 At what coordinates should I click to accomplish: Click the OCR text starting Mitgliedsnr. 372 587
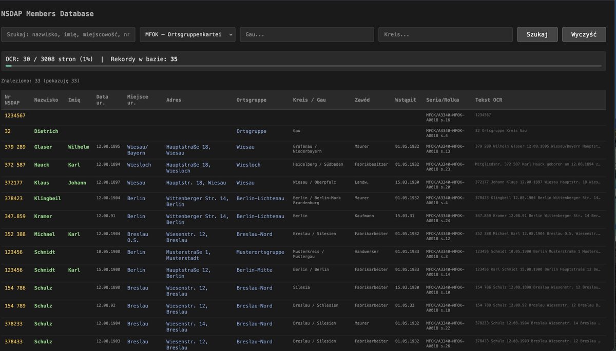pos(538,165)
